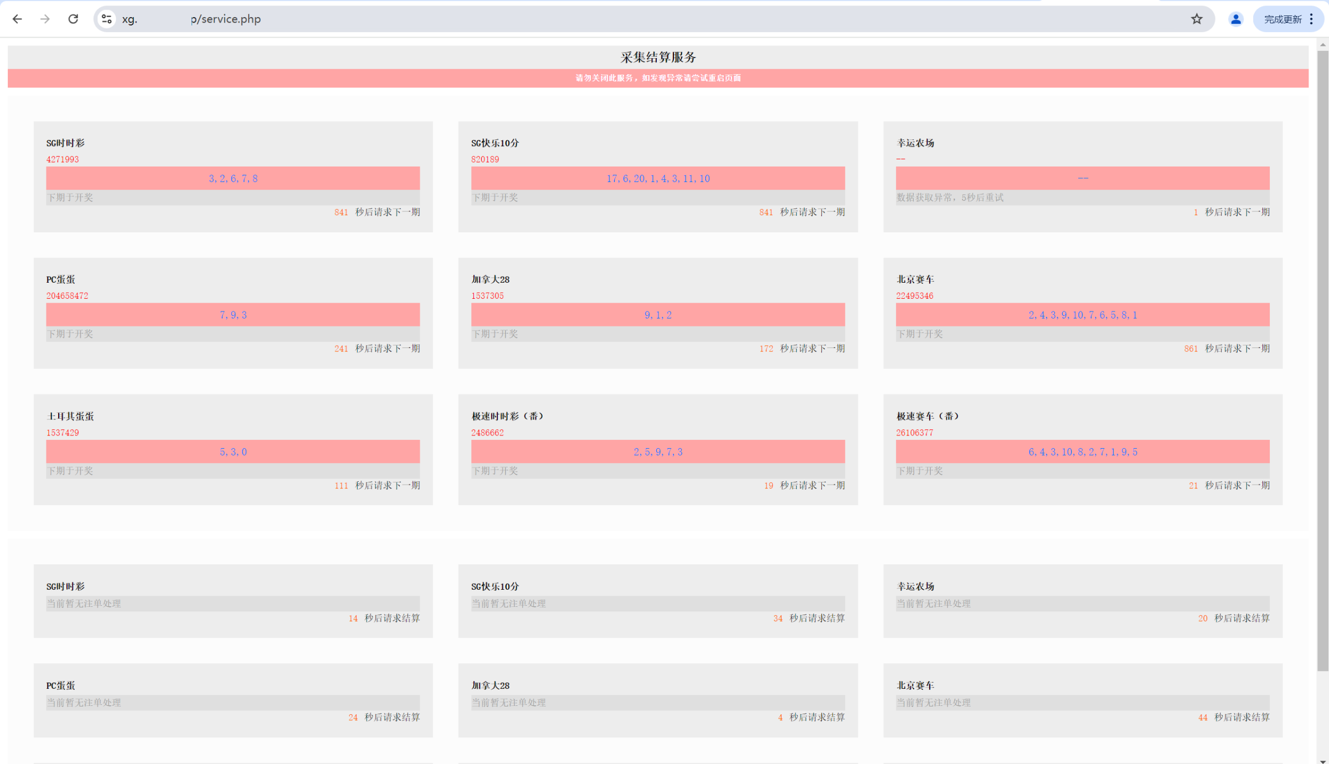Click the browser back arrow
1329x764 pixels.
click(x=17, y=19)
